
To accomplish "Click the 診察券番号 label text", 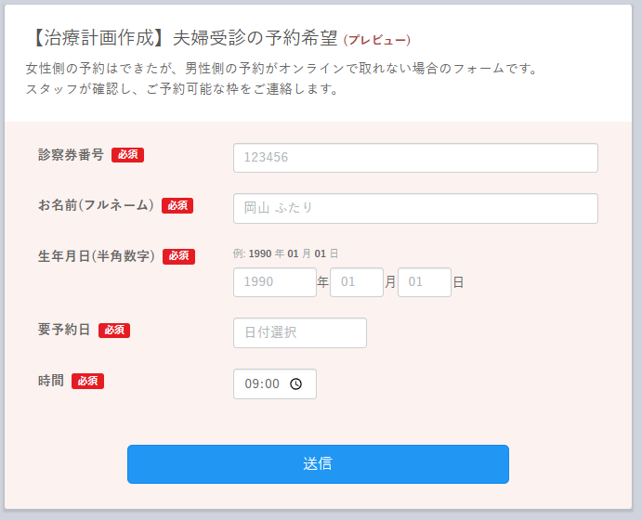I will 71,155.
